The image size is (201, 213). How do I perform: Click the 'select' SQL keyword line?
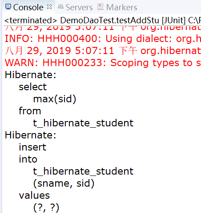tap(33, 87)
